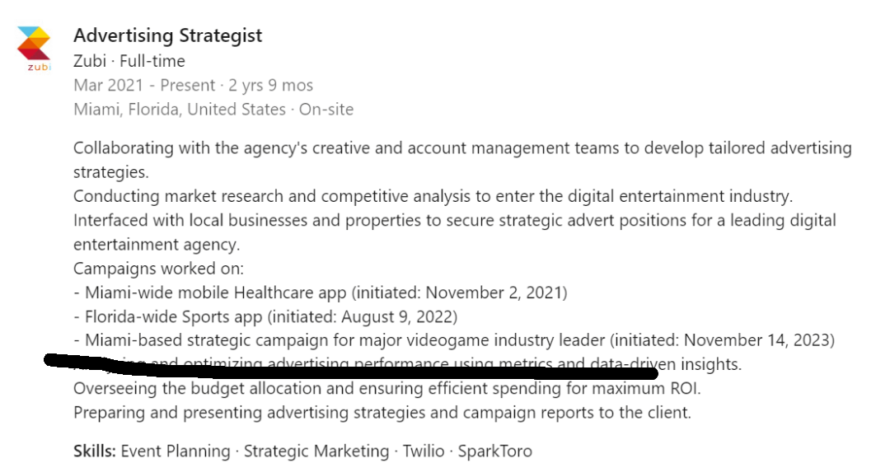Click the videogame industry leader campaign line

(454, 340)
